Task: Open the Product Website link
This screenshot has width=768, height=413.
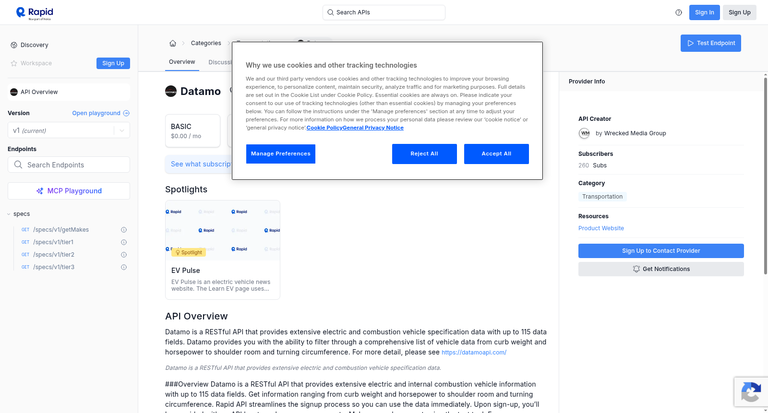Action: [x=601, y=228]
